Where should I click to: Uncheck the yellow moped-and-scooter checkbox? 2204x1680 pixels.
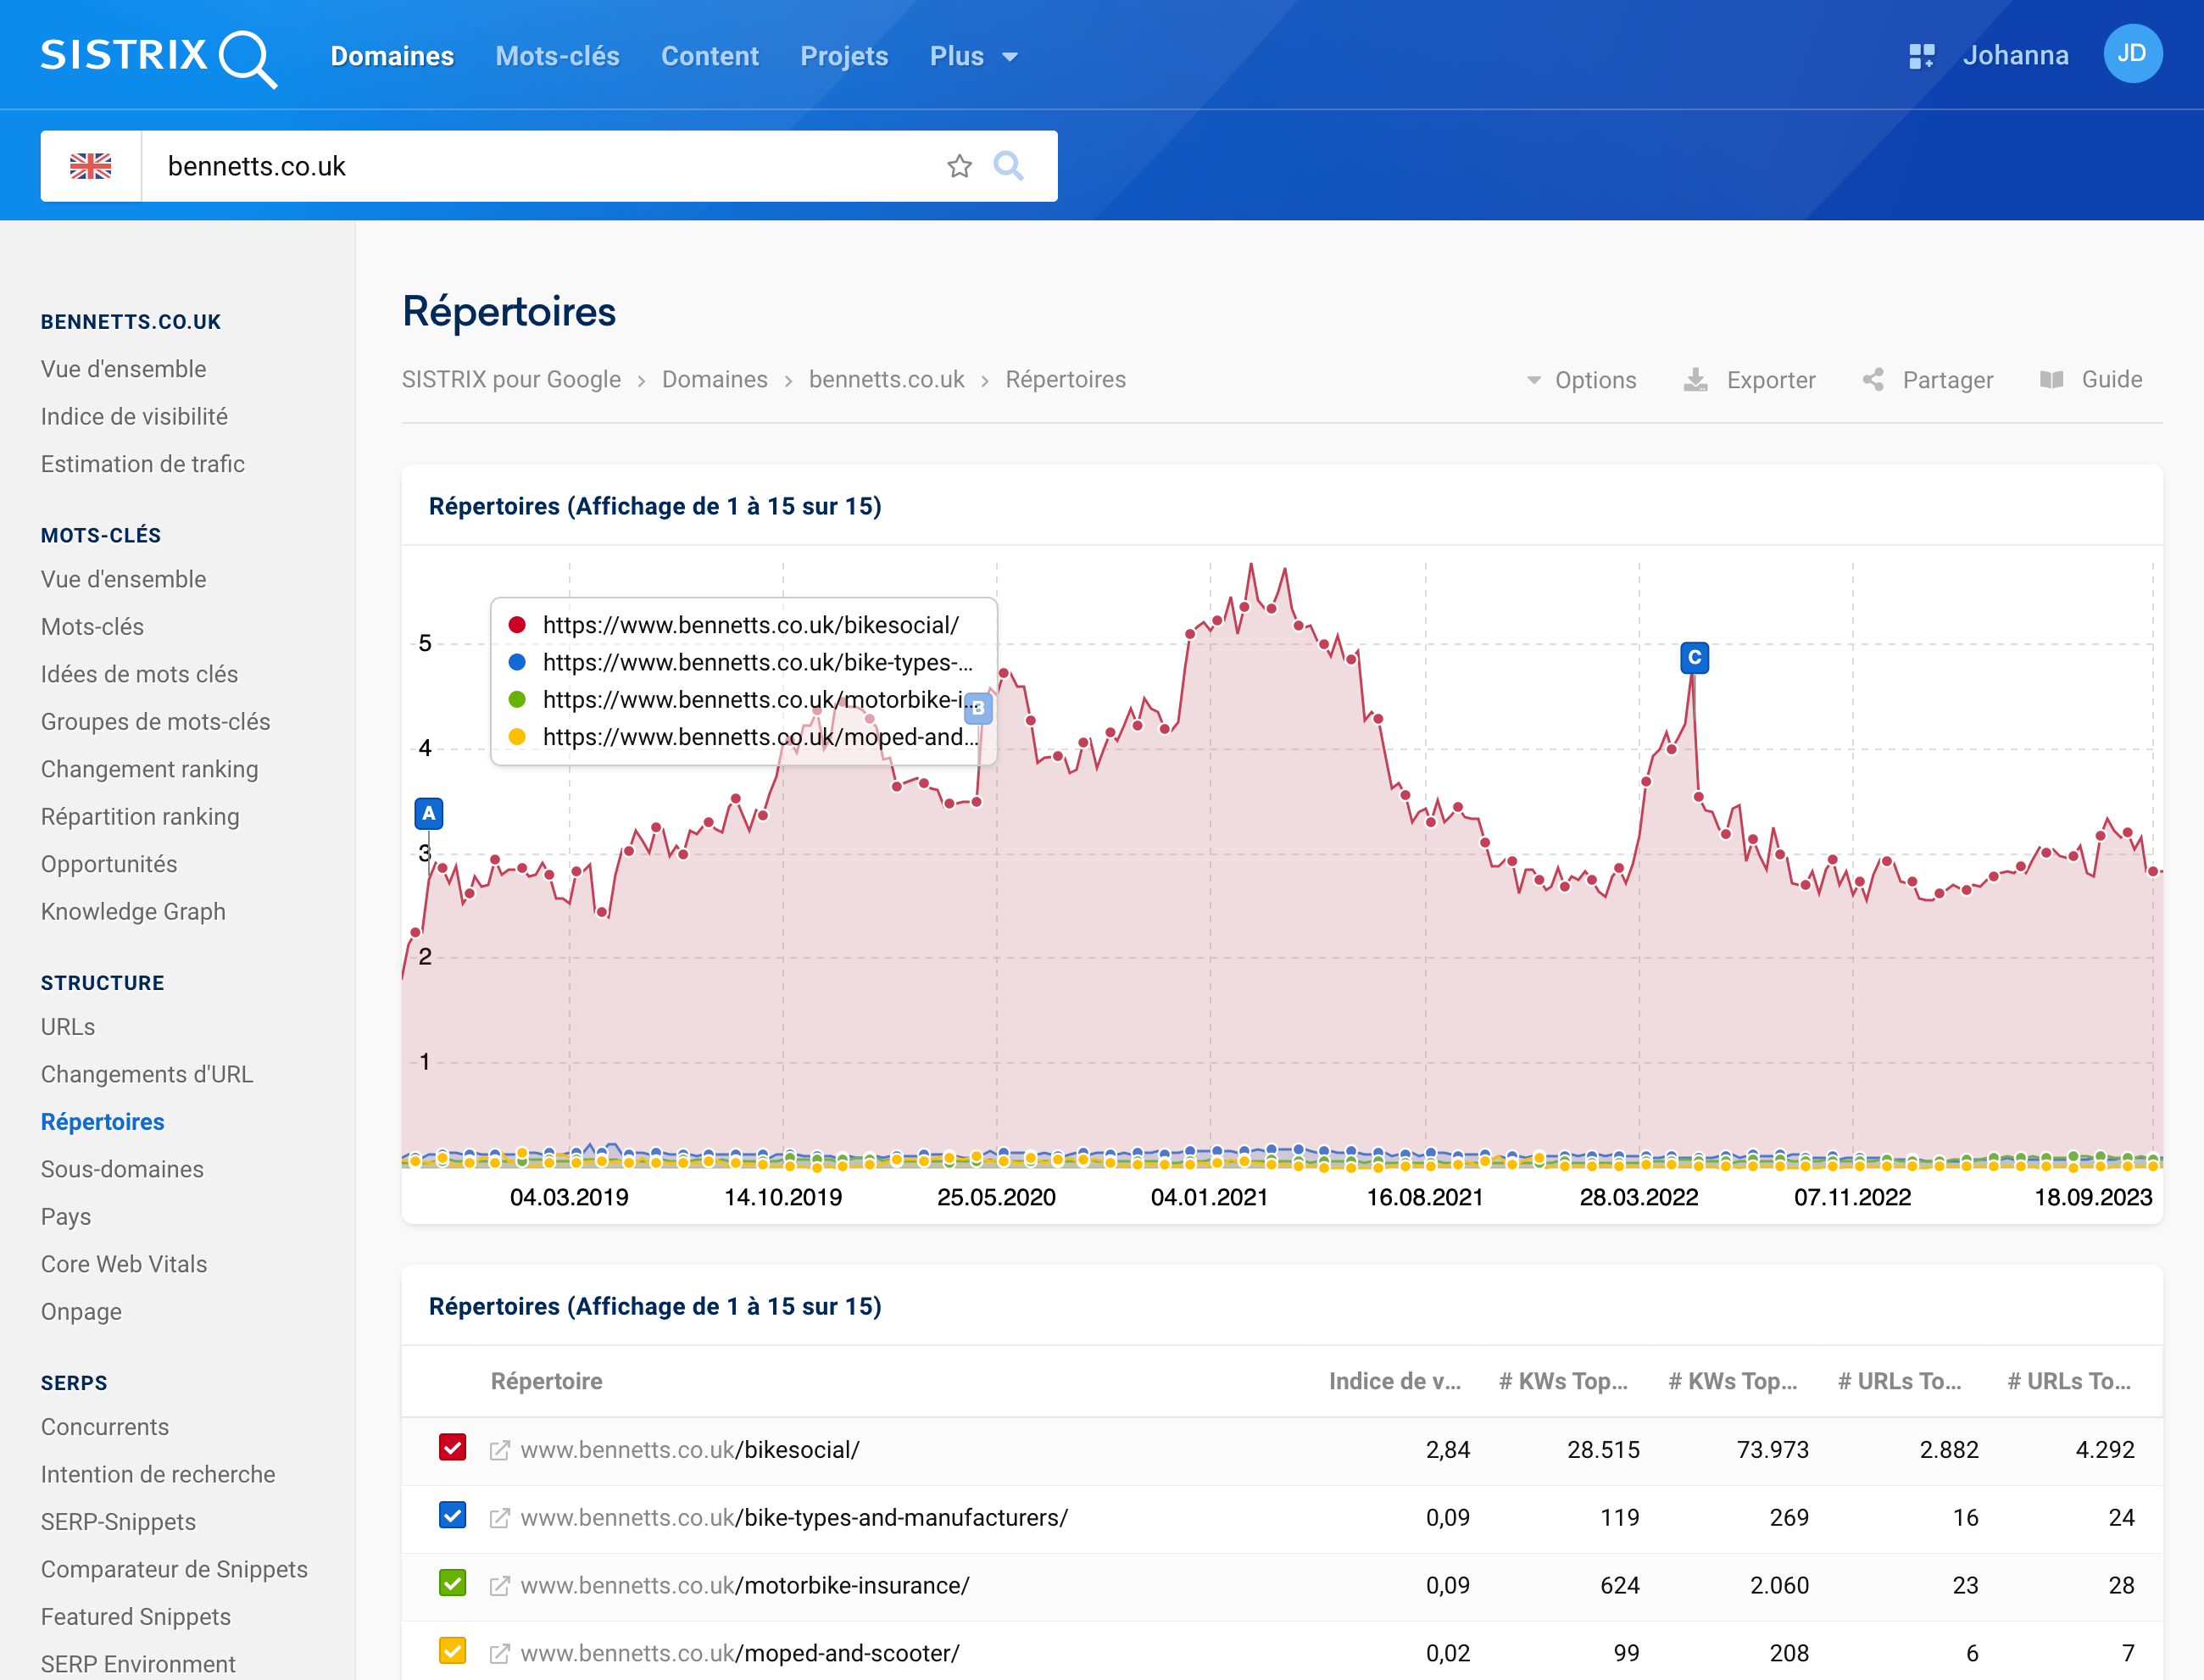tap(453, 1652)
